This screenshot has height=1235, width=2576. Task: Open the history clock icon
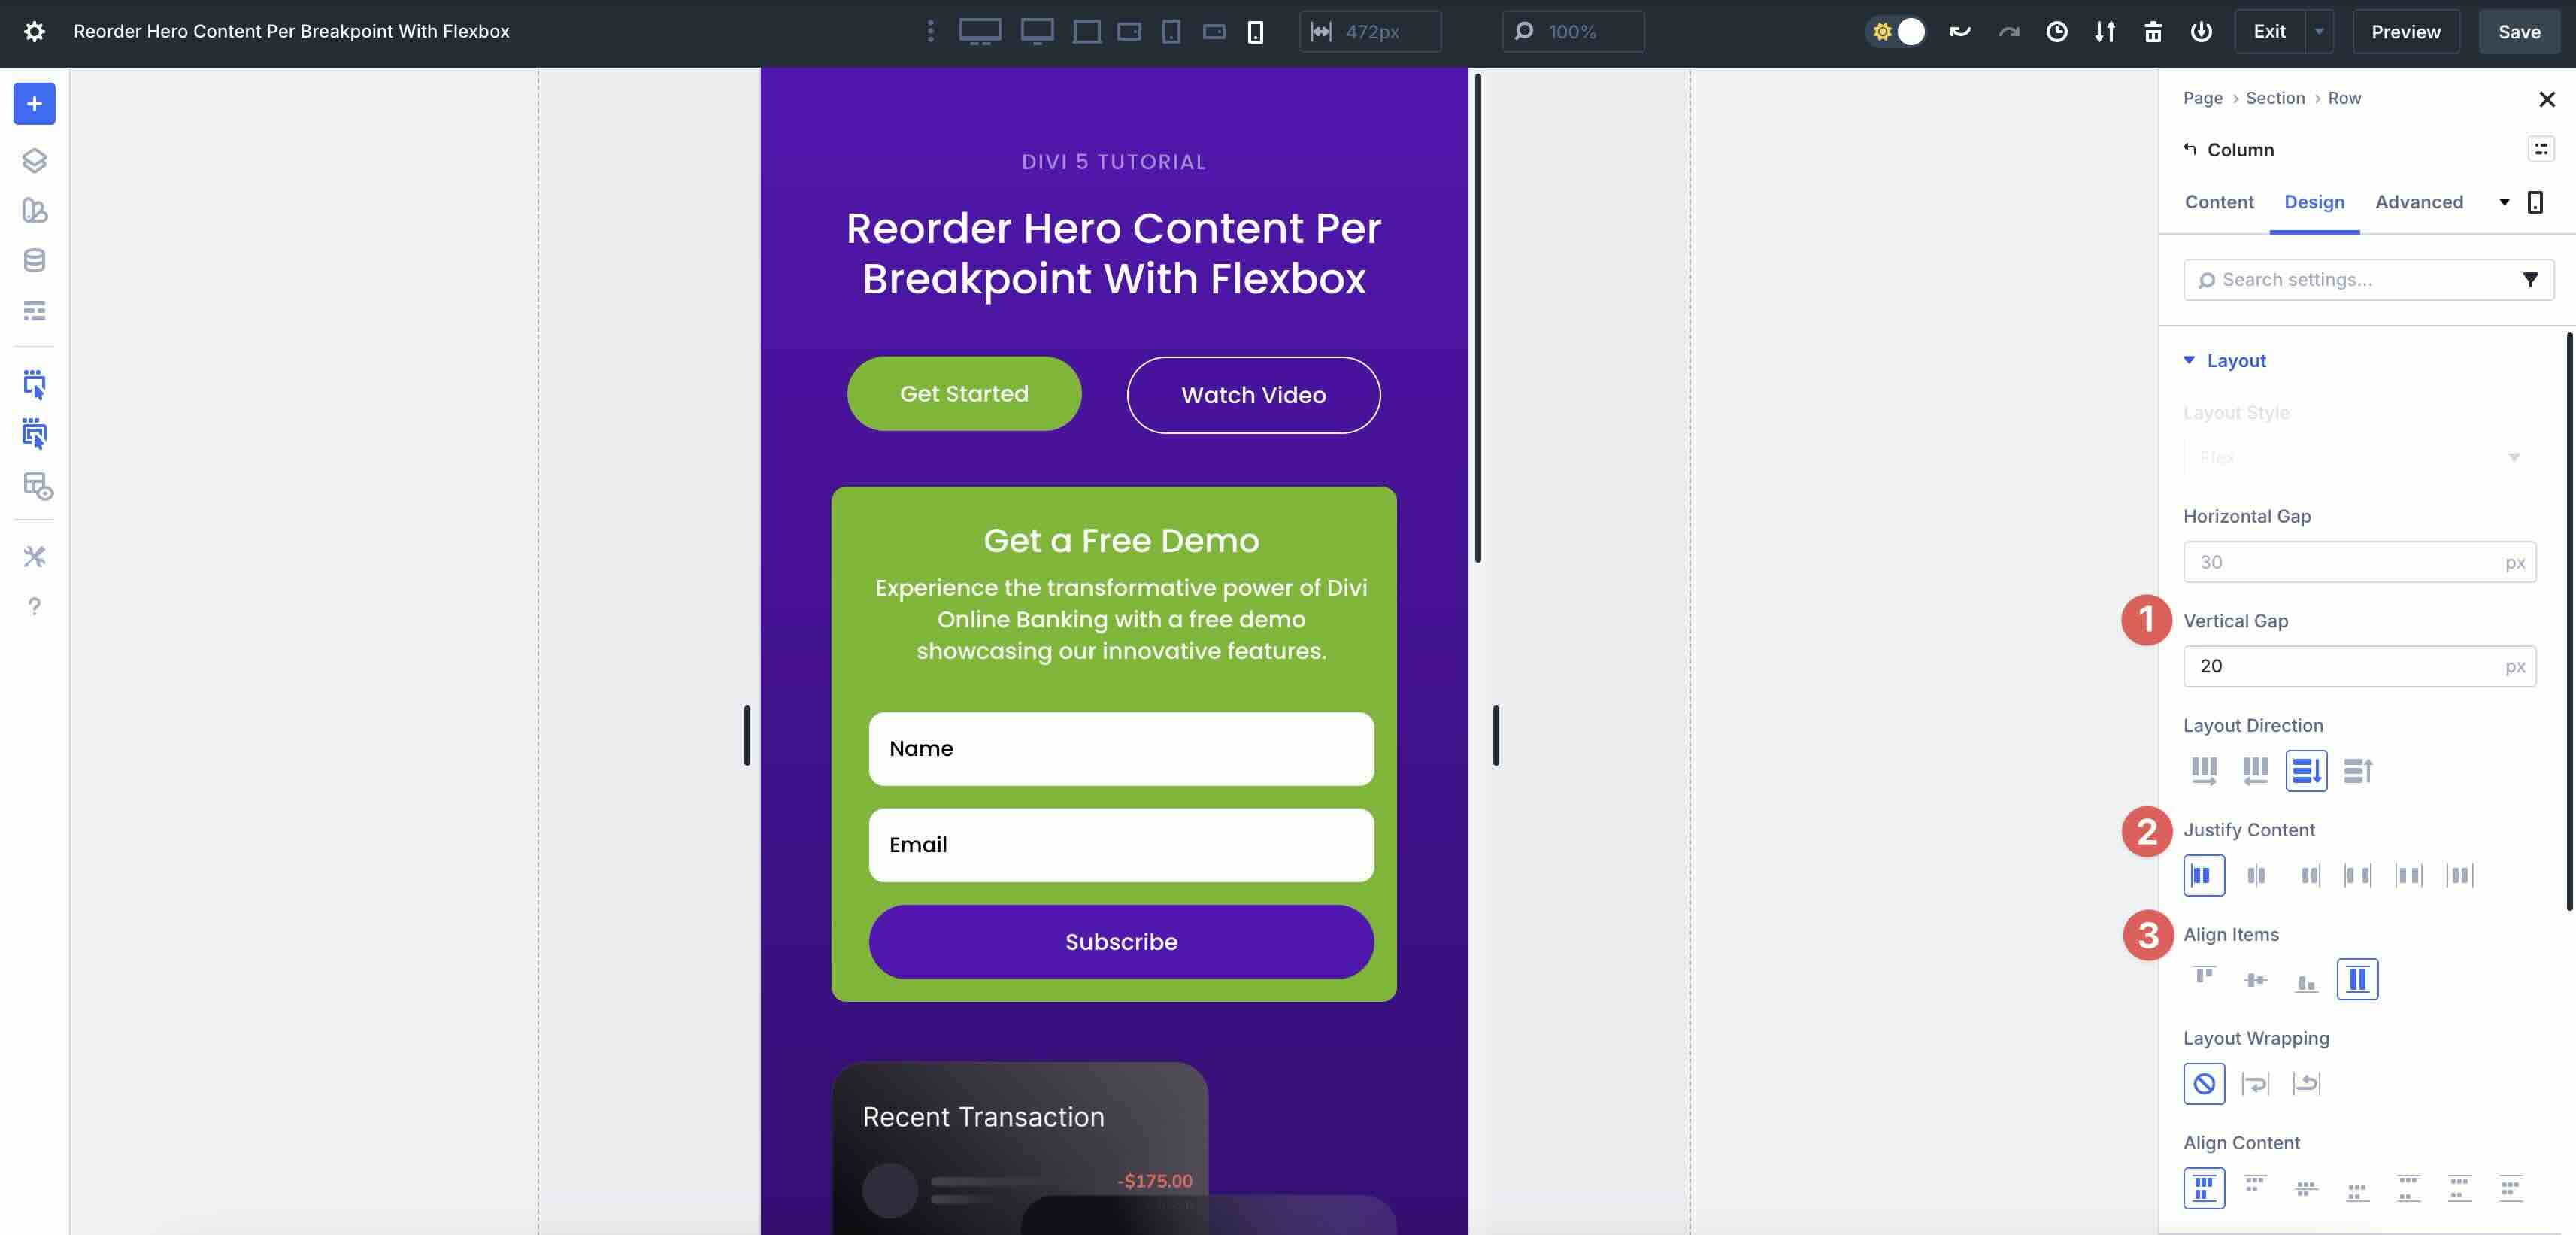tap(2056, 31)
